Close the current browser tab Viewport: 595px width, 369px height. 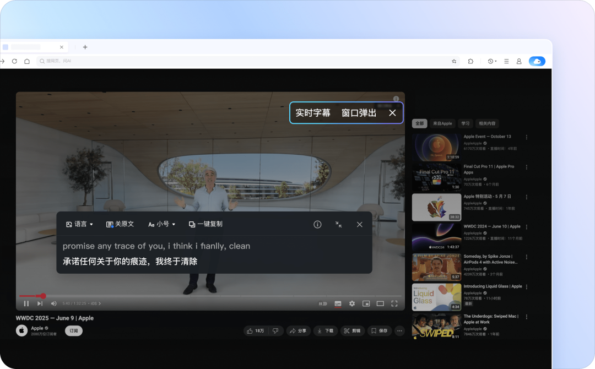coord(62,47)
